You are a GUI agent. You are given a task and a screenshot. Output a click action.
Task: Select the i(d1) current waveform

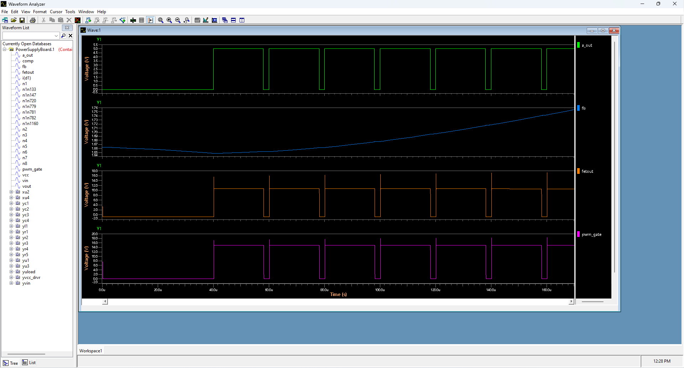[x=27, y=78]
